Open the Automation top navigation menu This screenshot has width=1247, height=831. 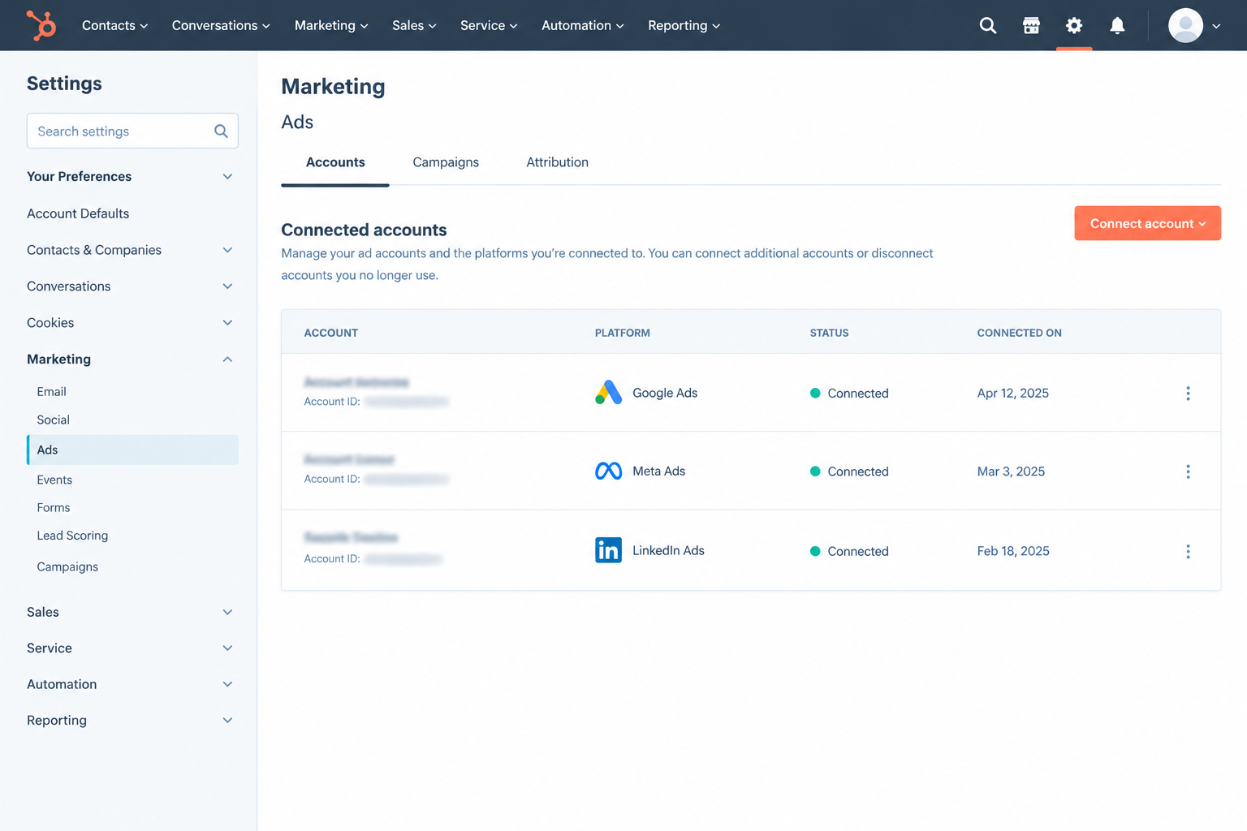[582, 25]
